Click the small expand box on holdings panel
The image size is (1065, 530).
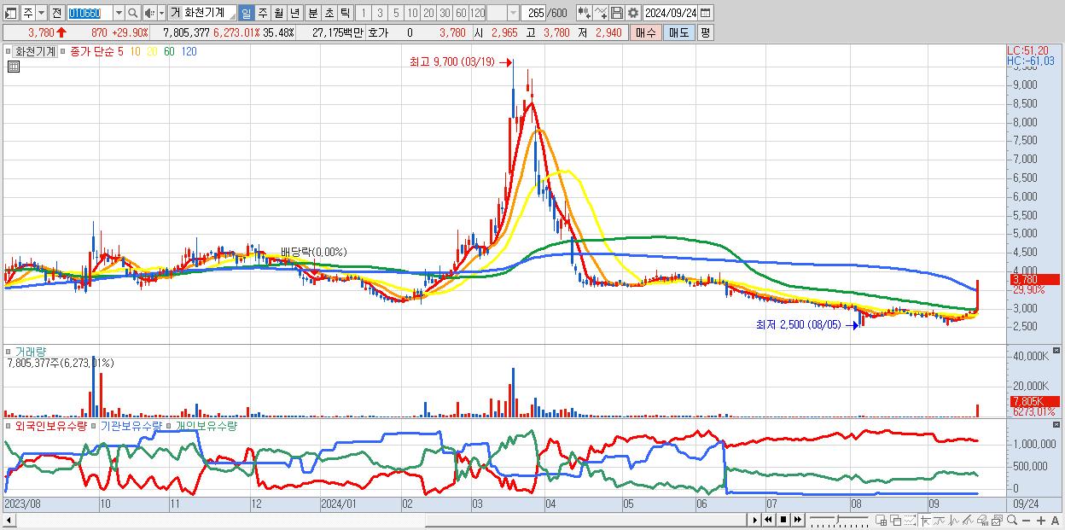1057,424
